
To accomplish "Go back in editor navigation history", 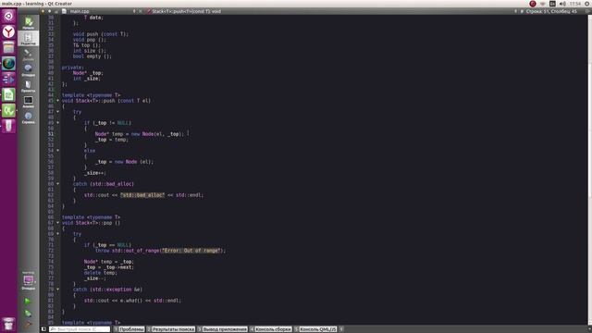I will [x=43, y=11].
